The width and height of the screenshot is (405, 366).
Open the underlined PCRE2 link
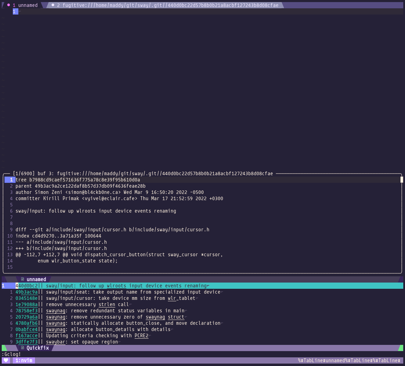point(141,336)
